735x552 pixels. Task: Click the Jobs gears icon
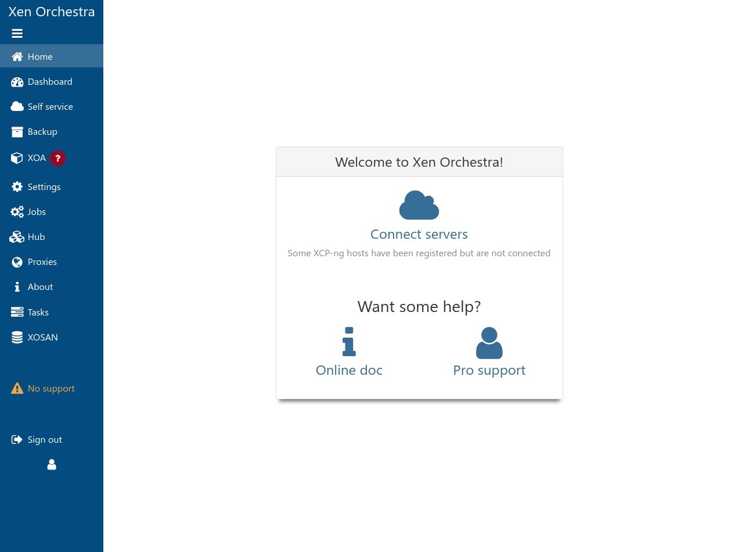click(x=17, y=212)
